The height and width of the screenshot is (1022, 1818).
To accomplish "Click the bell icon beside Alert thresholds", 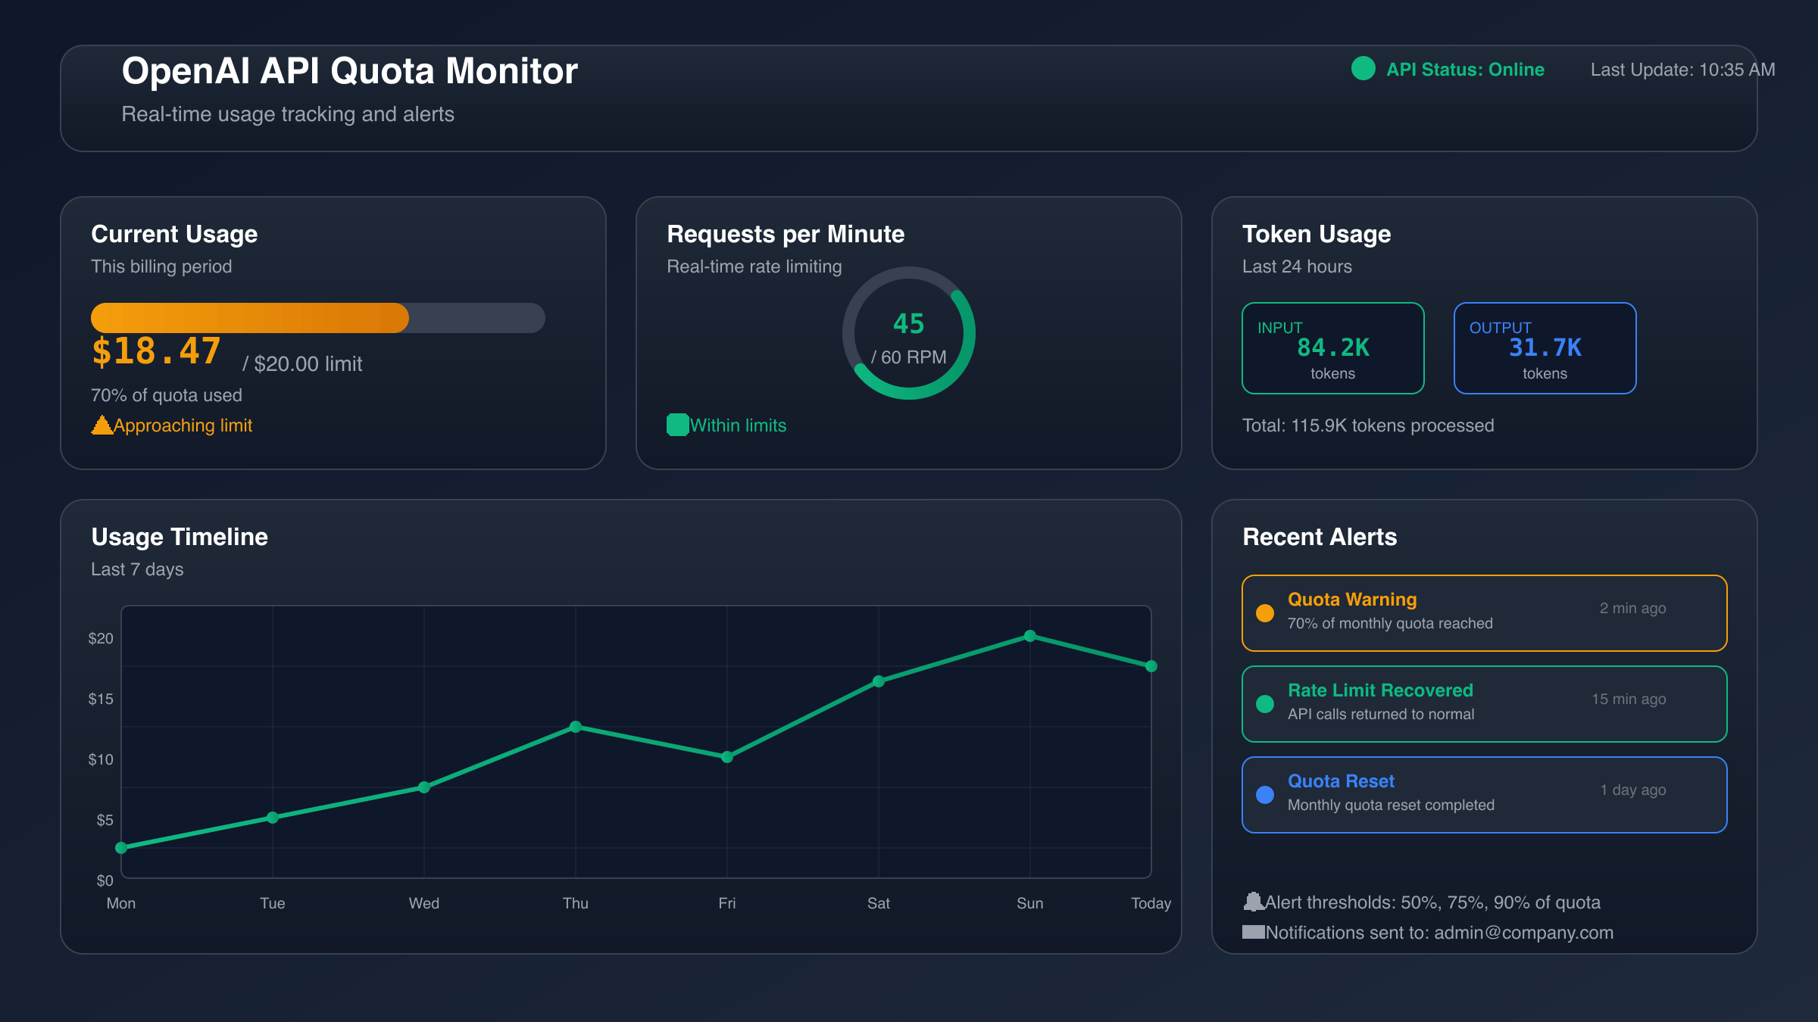I will [x=1253, y=902].
